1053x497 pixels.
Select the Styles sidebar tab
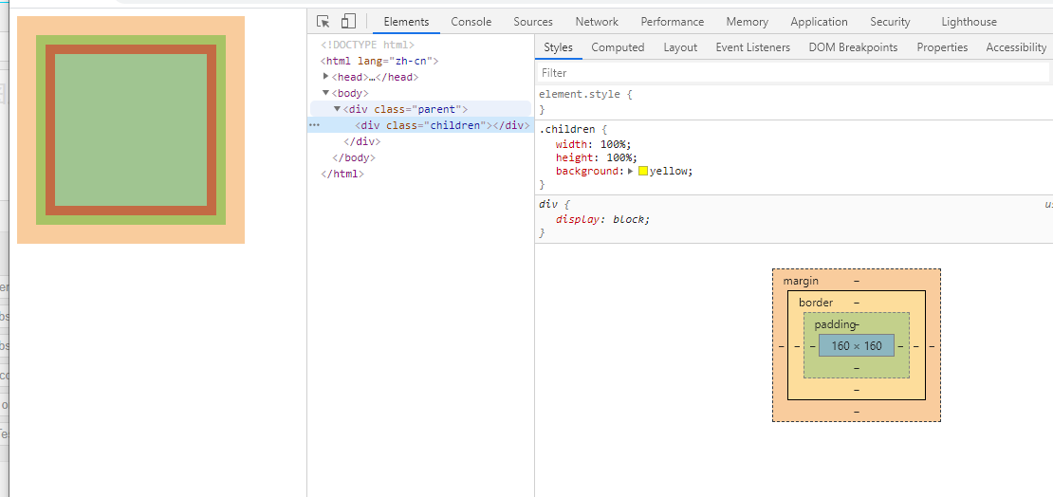click(558, 47)
